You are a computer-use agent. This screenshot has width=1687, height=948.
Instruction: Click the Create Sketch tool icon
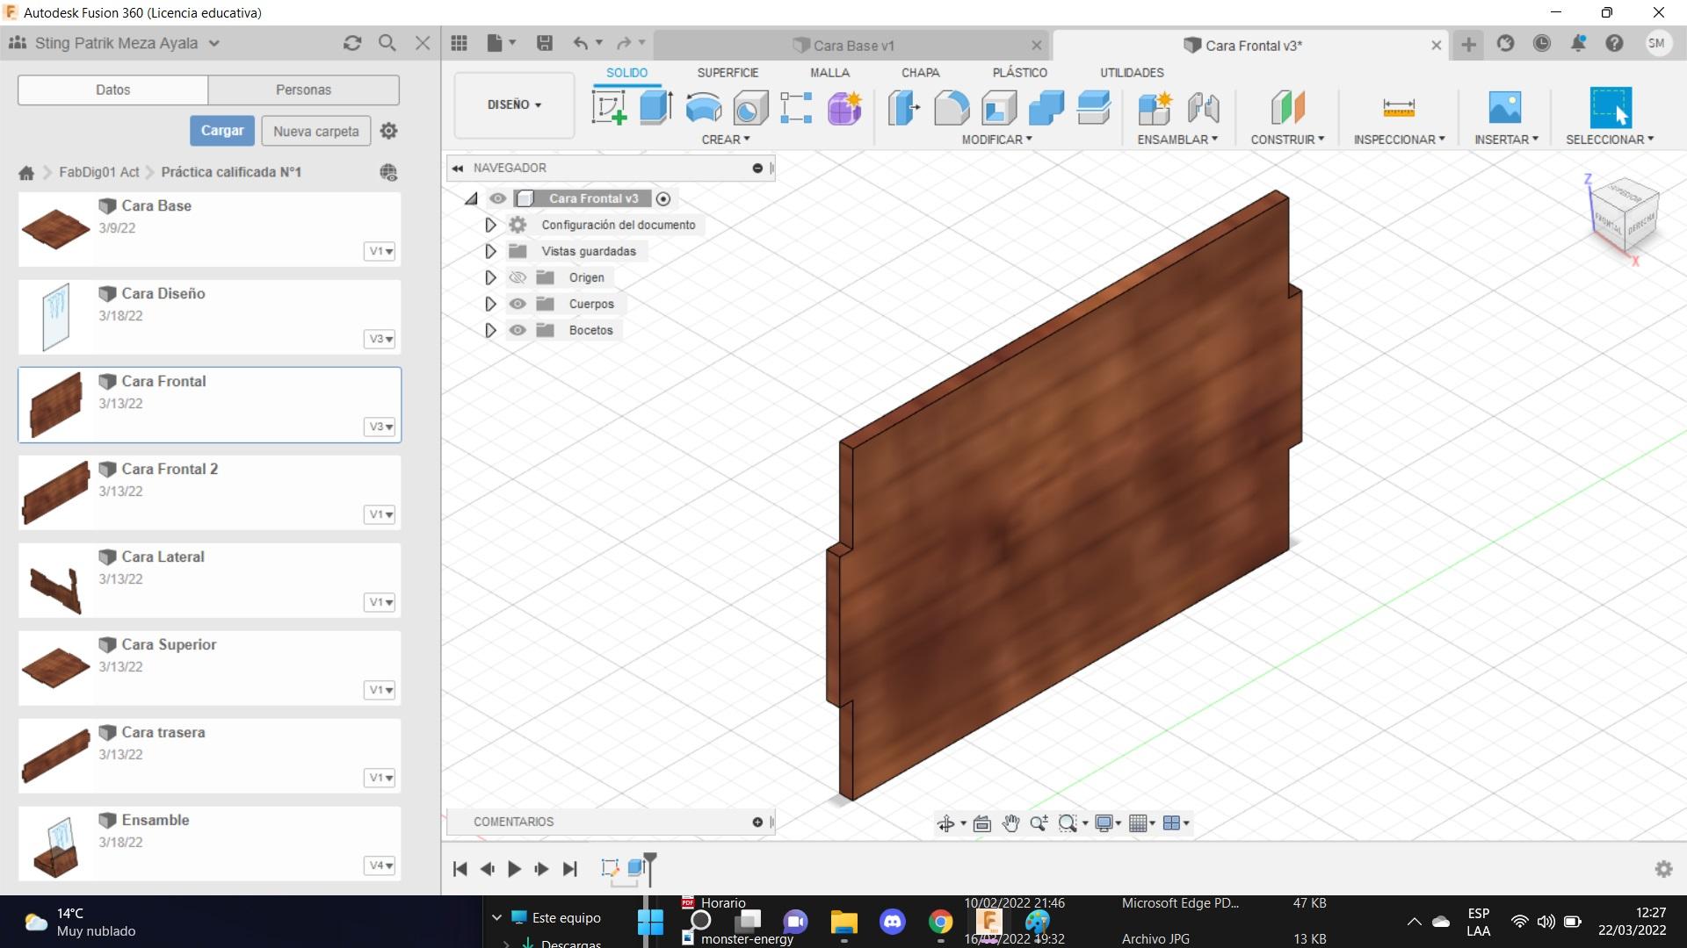point(609,108)
